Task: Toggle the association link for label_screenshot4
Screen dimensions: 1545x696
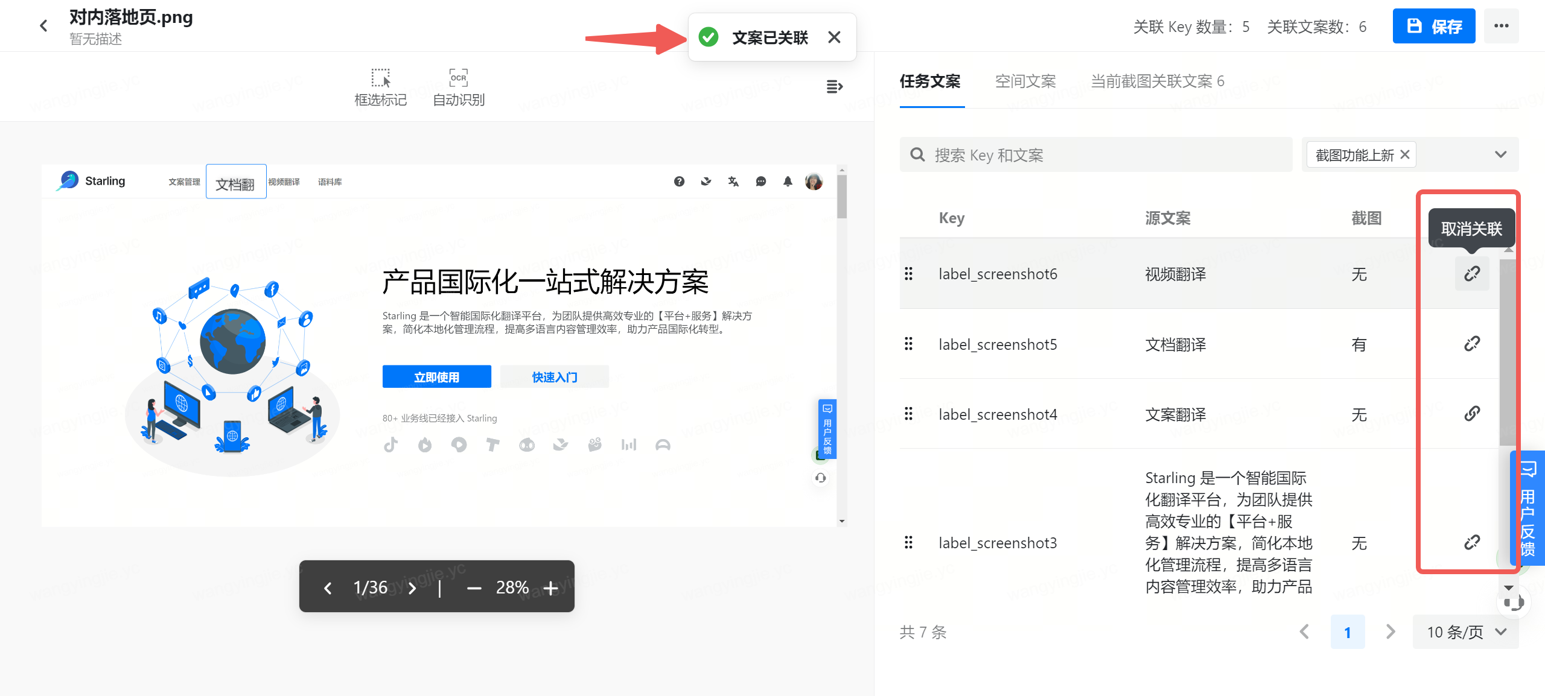Action: [x=1472, y=414]
